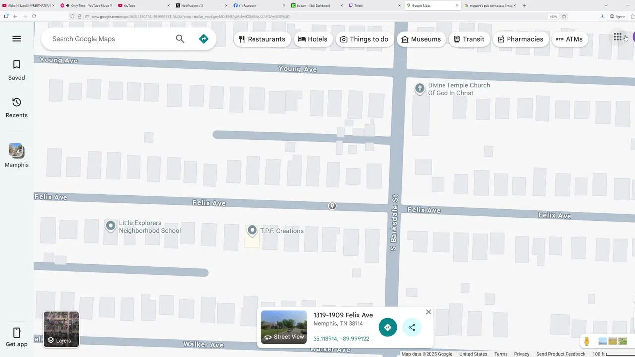
Task: Click Send Product Feedback
Action: coord(561,354)
